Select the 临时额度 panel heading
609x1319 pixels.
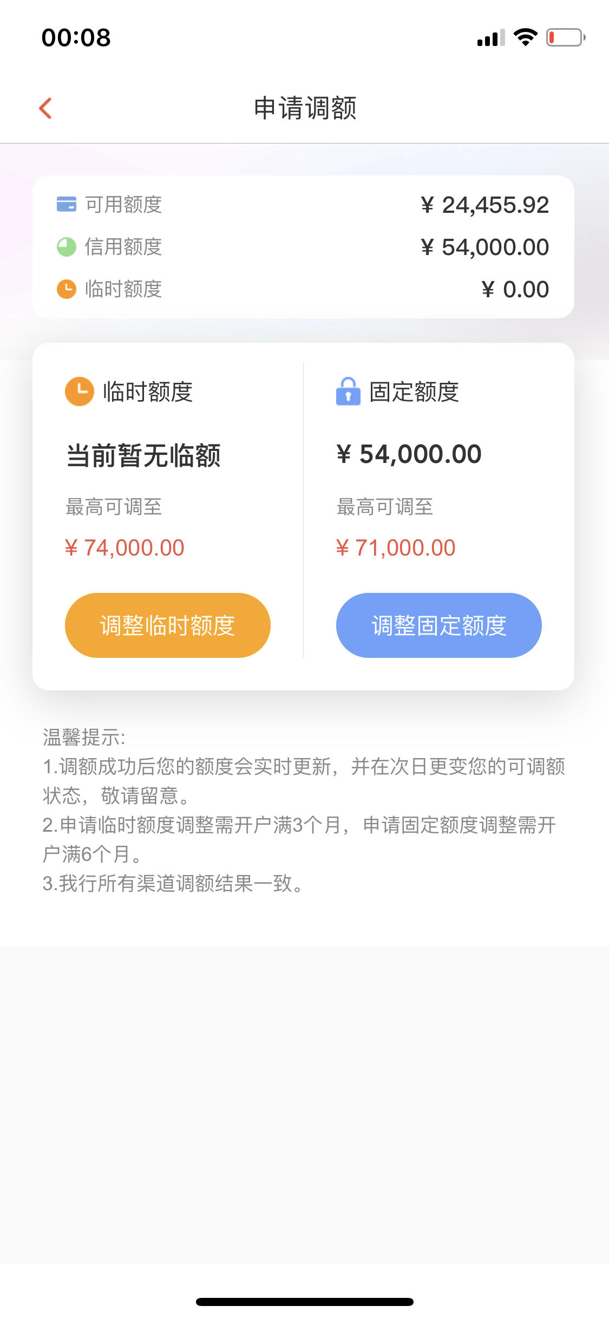[148, 391]
